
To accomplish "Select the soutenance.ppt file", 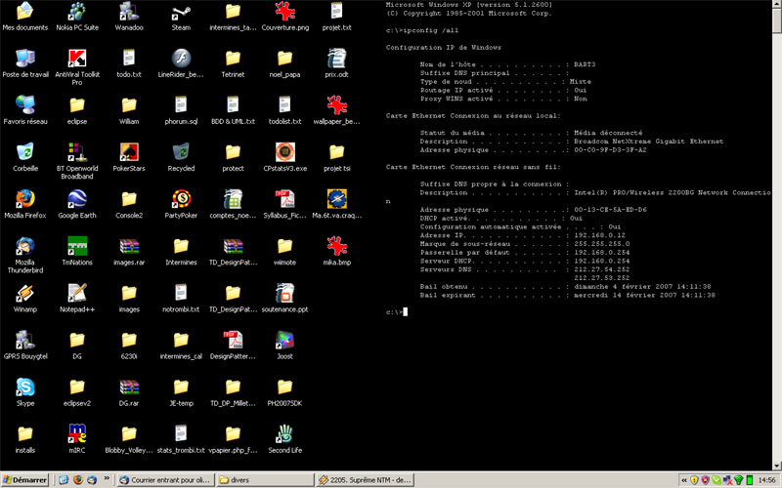I will (284, 293).
